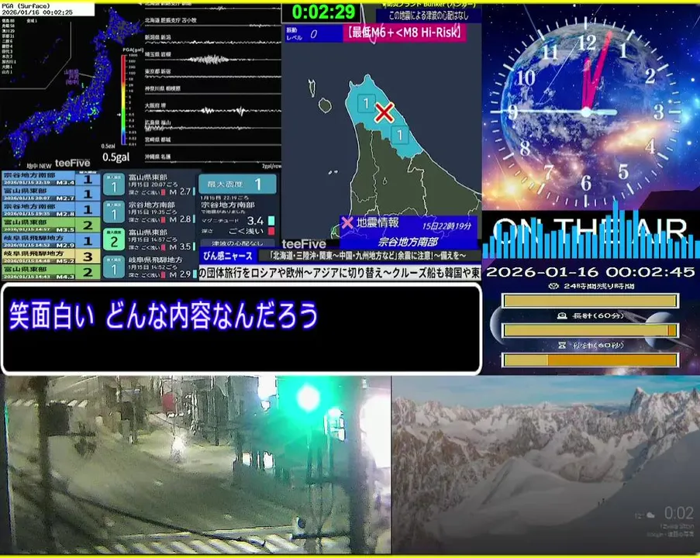
Task: Click the green 0:02:29 timer
Action: click(x=323, y=12)
